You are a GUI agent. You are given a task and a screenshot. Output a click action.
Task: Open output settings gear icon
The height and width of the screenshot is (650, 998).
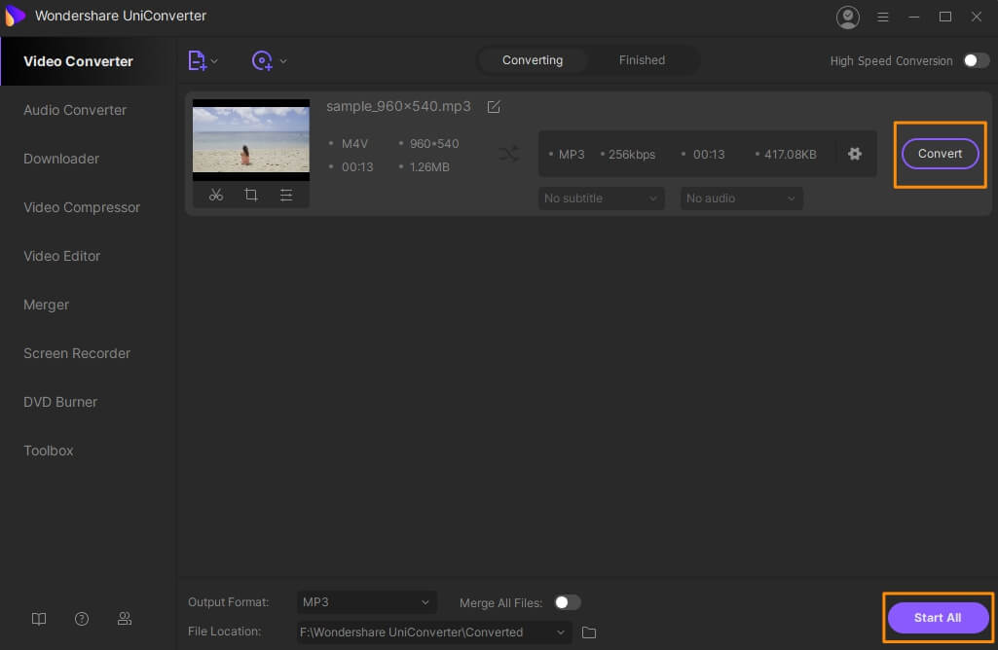click(x=855, y=154)
